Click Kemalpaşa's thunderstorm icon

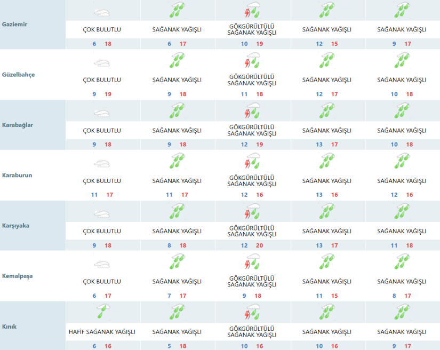pos(252,263)
